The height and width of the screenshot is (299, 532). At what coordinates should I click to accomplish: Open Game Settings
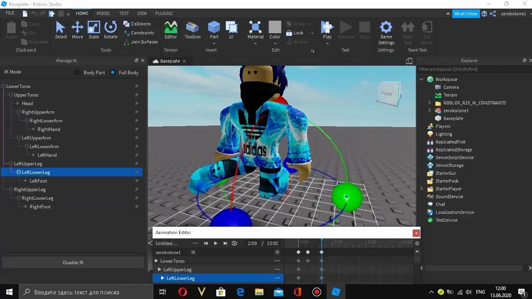(x=386, y=33)
